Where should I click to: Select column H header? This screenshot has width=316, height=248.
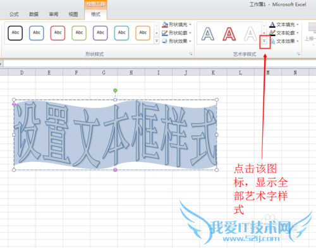point(131,73)
